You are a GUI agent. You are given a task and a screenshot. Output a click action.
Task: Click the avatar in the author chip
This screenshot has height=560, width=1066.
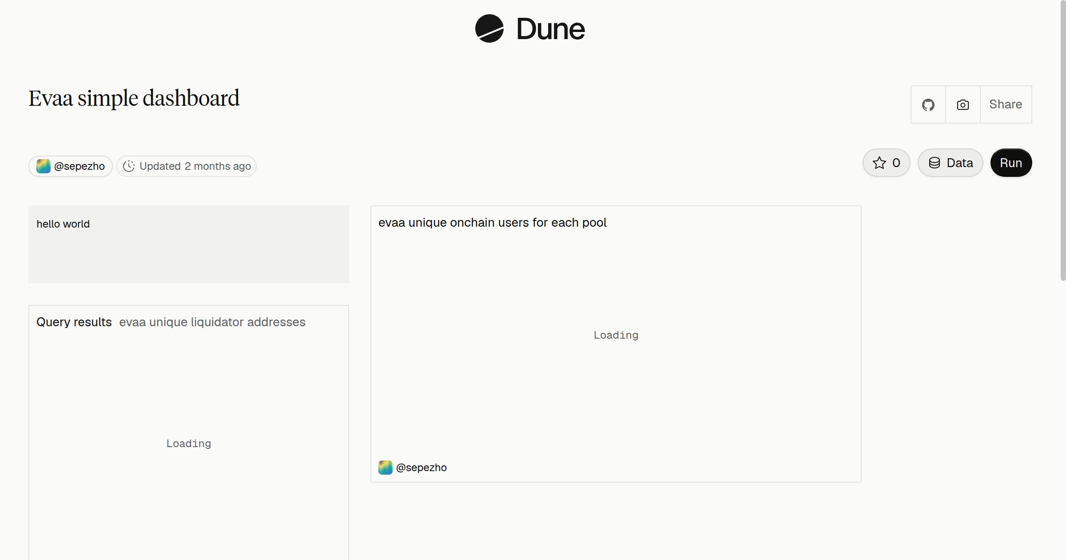click(x=44, y=166)
